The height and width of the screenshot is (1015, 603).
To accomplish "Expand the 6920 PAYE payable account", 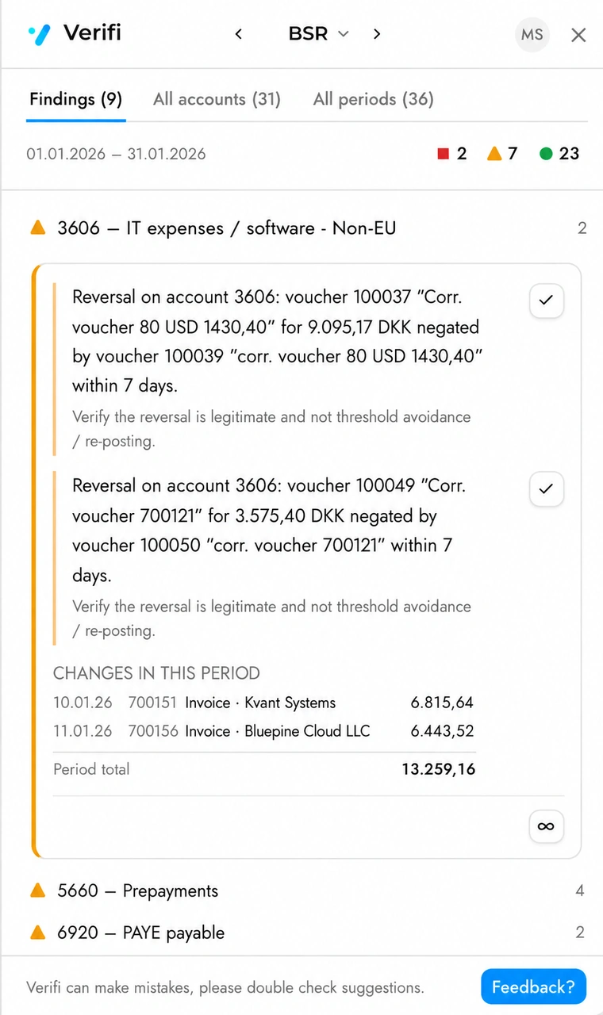I will pos(308,933).
